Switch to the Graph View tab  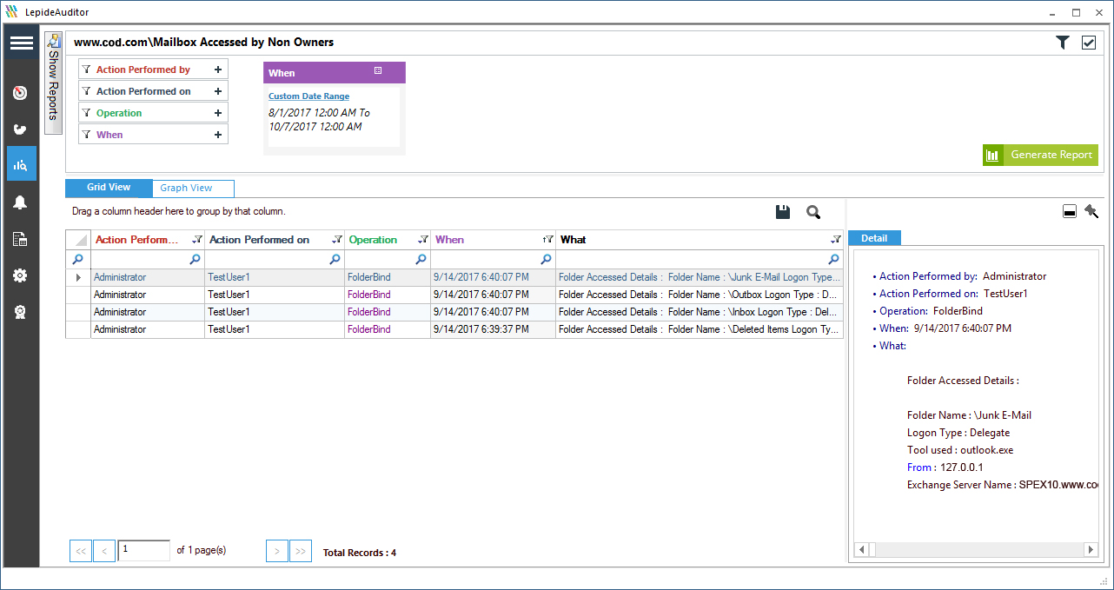coord(187,188)
